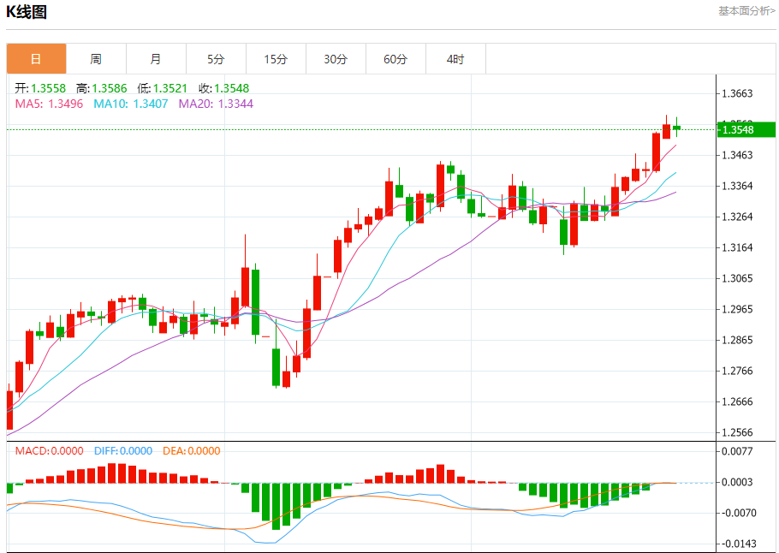This screenshot has width=779, height=553.
Task: Click the 1.3663 price axis label
Action: 738,93
